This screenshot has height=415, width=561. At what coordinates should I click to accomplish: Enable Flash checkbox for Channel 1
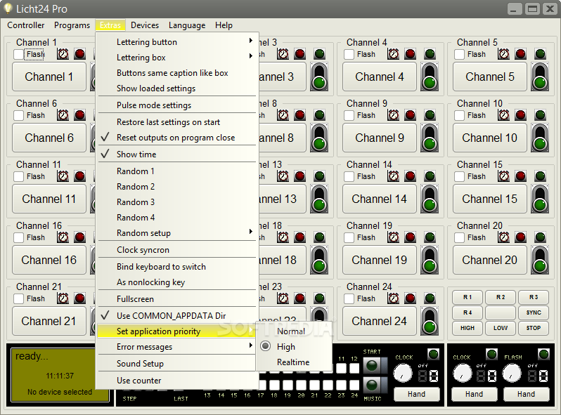click(x=18, y=55)
